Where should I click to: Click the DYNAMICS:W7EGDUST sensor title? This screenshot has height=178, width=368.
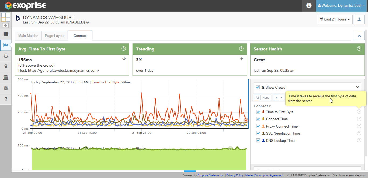48,18
